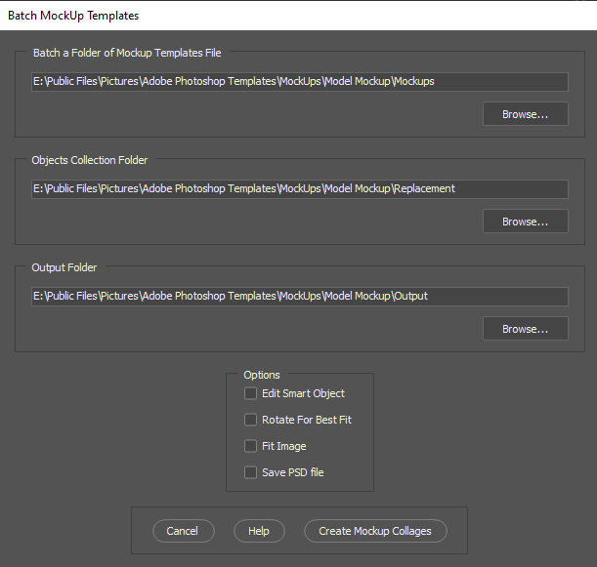Click the 'Fit Image' label text
The height and width of the screenshot is (567, 597).
[283, 447]
